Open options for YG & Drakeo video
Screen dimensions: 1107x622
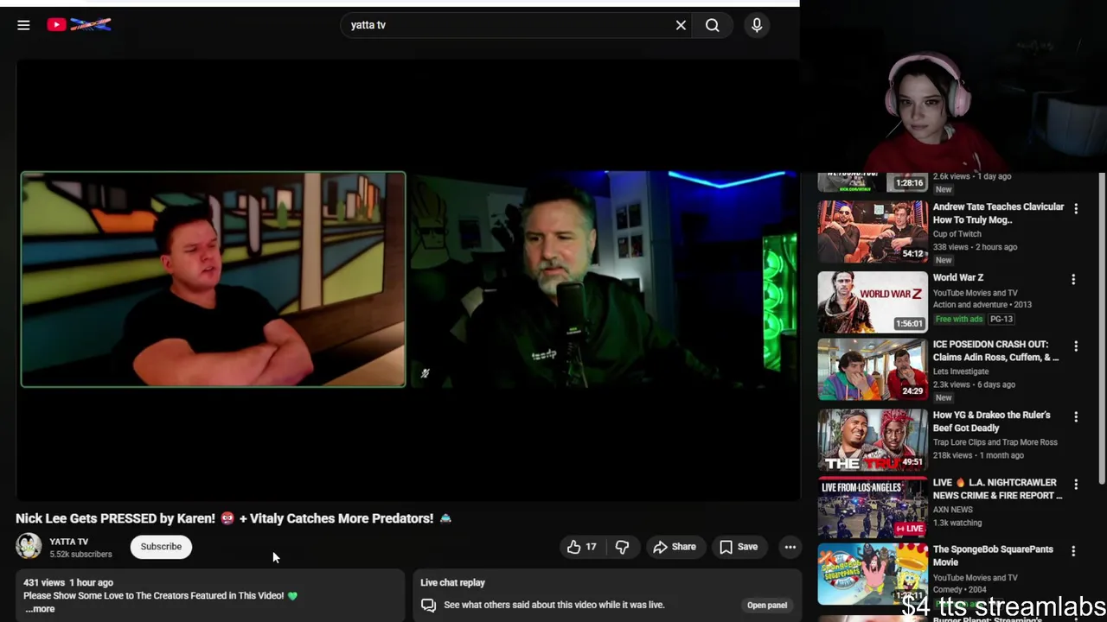[1076, 417]
